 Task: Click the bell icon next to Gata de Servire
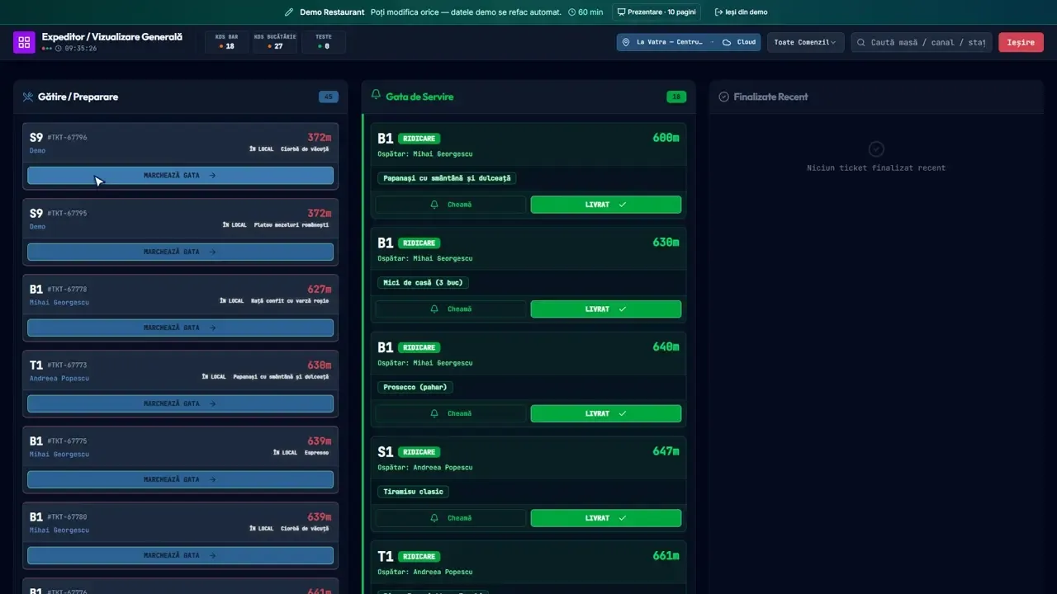(x=376, y=95)
